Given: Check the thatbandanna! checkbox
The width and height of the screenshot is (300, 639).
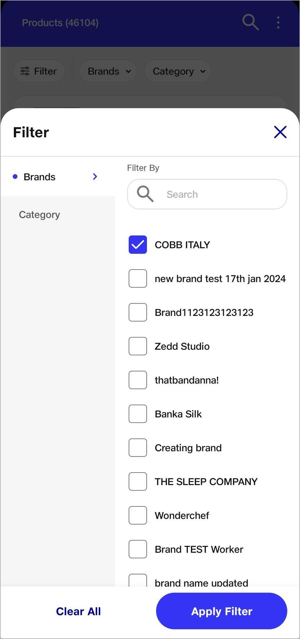Looking at the screenshot, I should 138,380.
